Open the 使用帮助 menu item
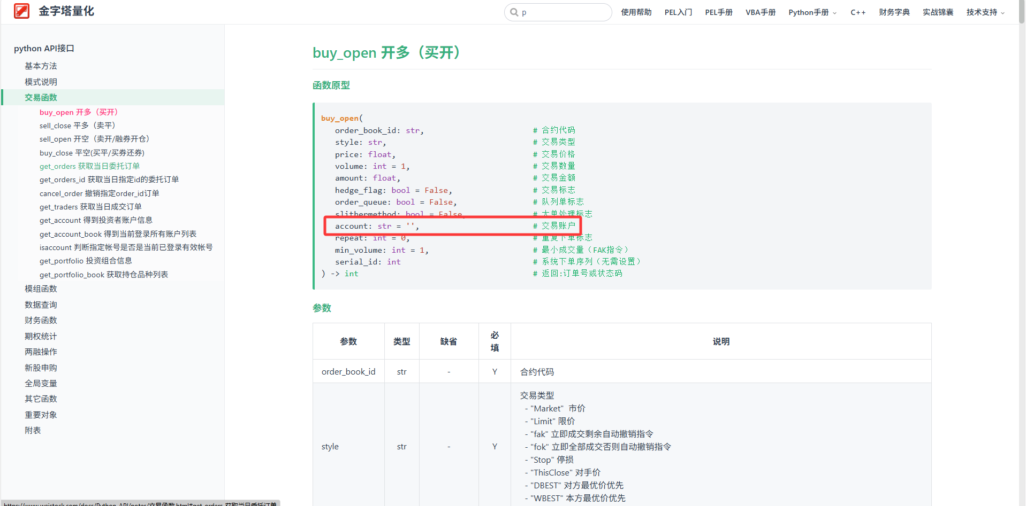Screen dimensions: 1026x506 (636, 12)
